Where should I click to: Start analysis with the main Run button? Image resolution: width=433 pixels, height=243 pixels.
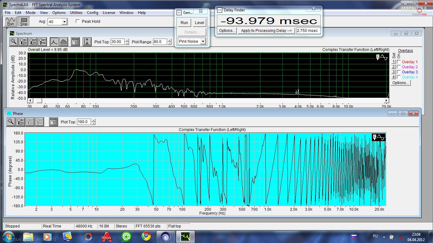(11, 22)
